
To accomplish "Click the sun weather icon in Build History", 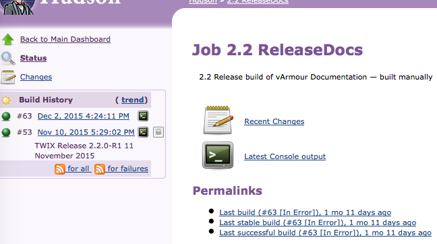I will tap(6, 100).
